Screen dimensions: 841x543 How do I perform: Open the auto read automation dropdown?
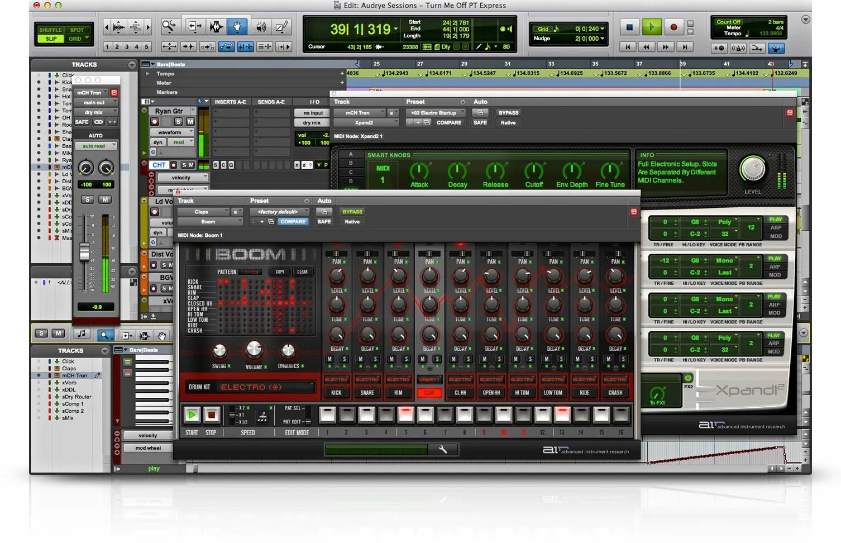tap(96, 146)
